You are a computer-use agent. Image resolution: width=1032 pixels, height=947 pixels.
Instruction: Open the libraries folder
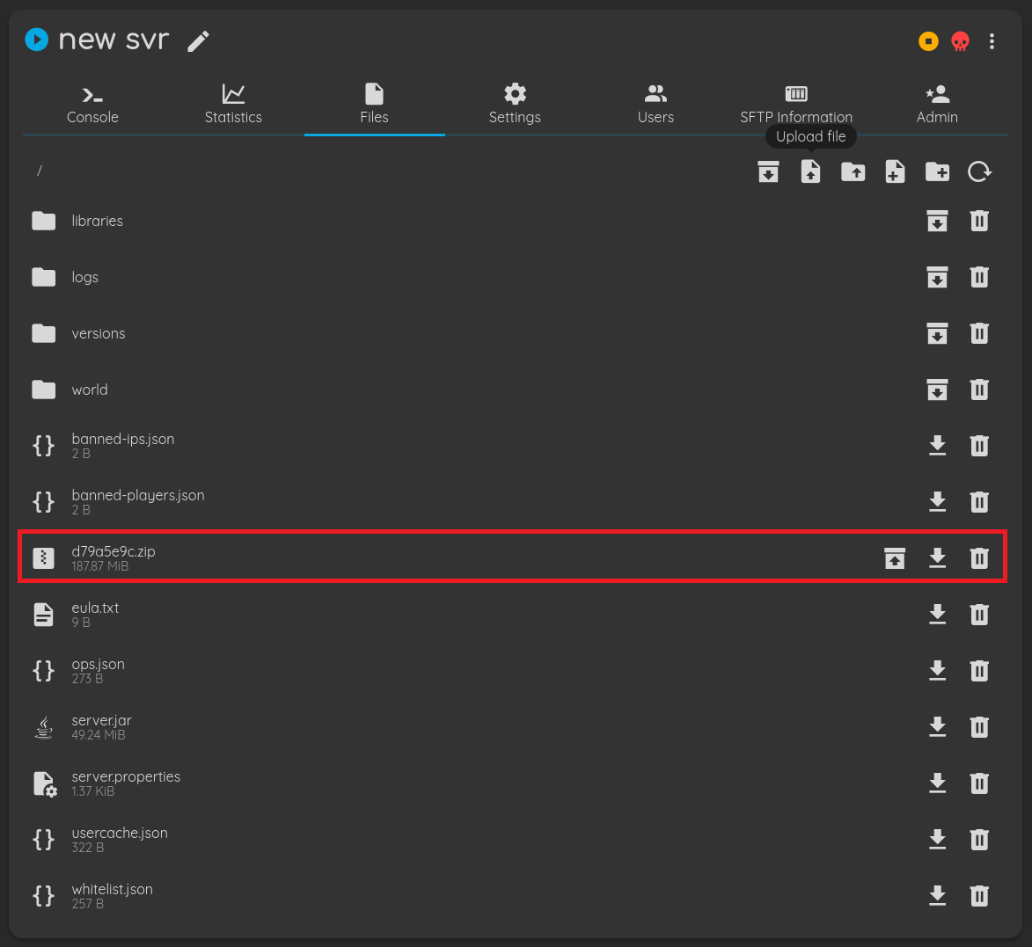click(x=97, y=221)
